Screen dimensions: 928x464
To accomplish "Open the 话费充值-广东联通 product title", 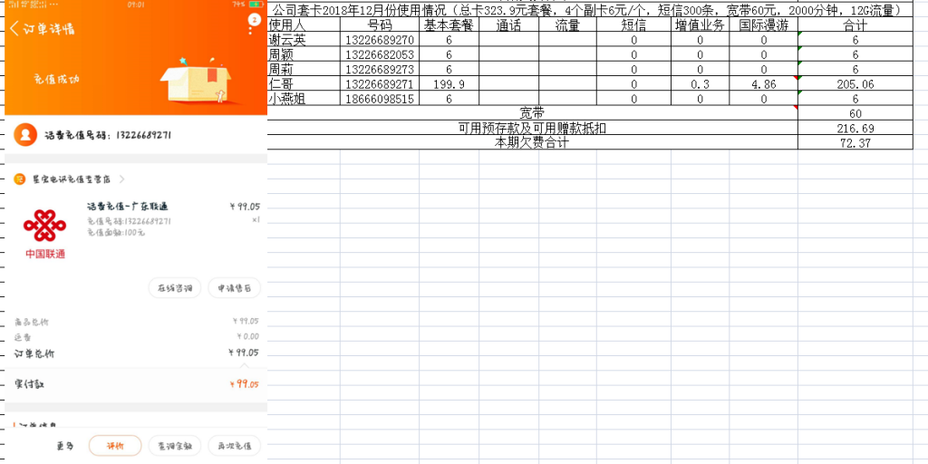I will (x=128, y=207).
